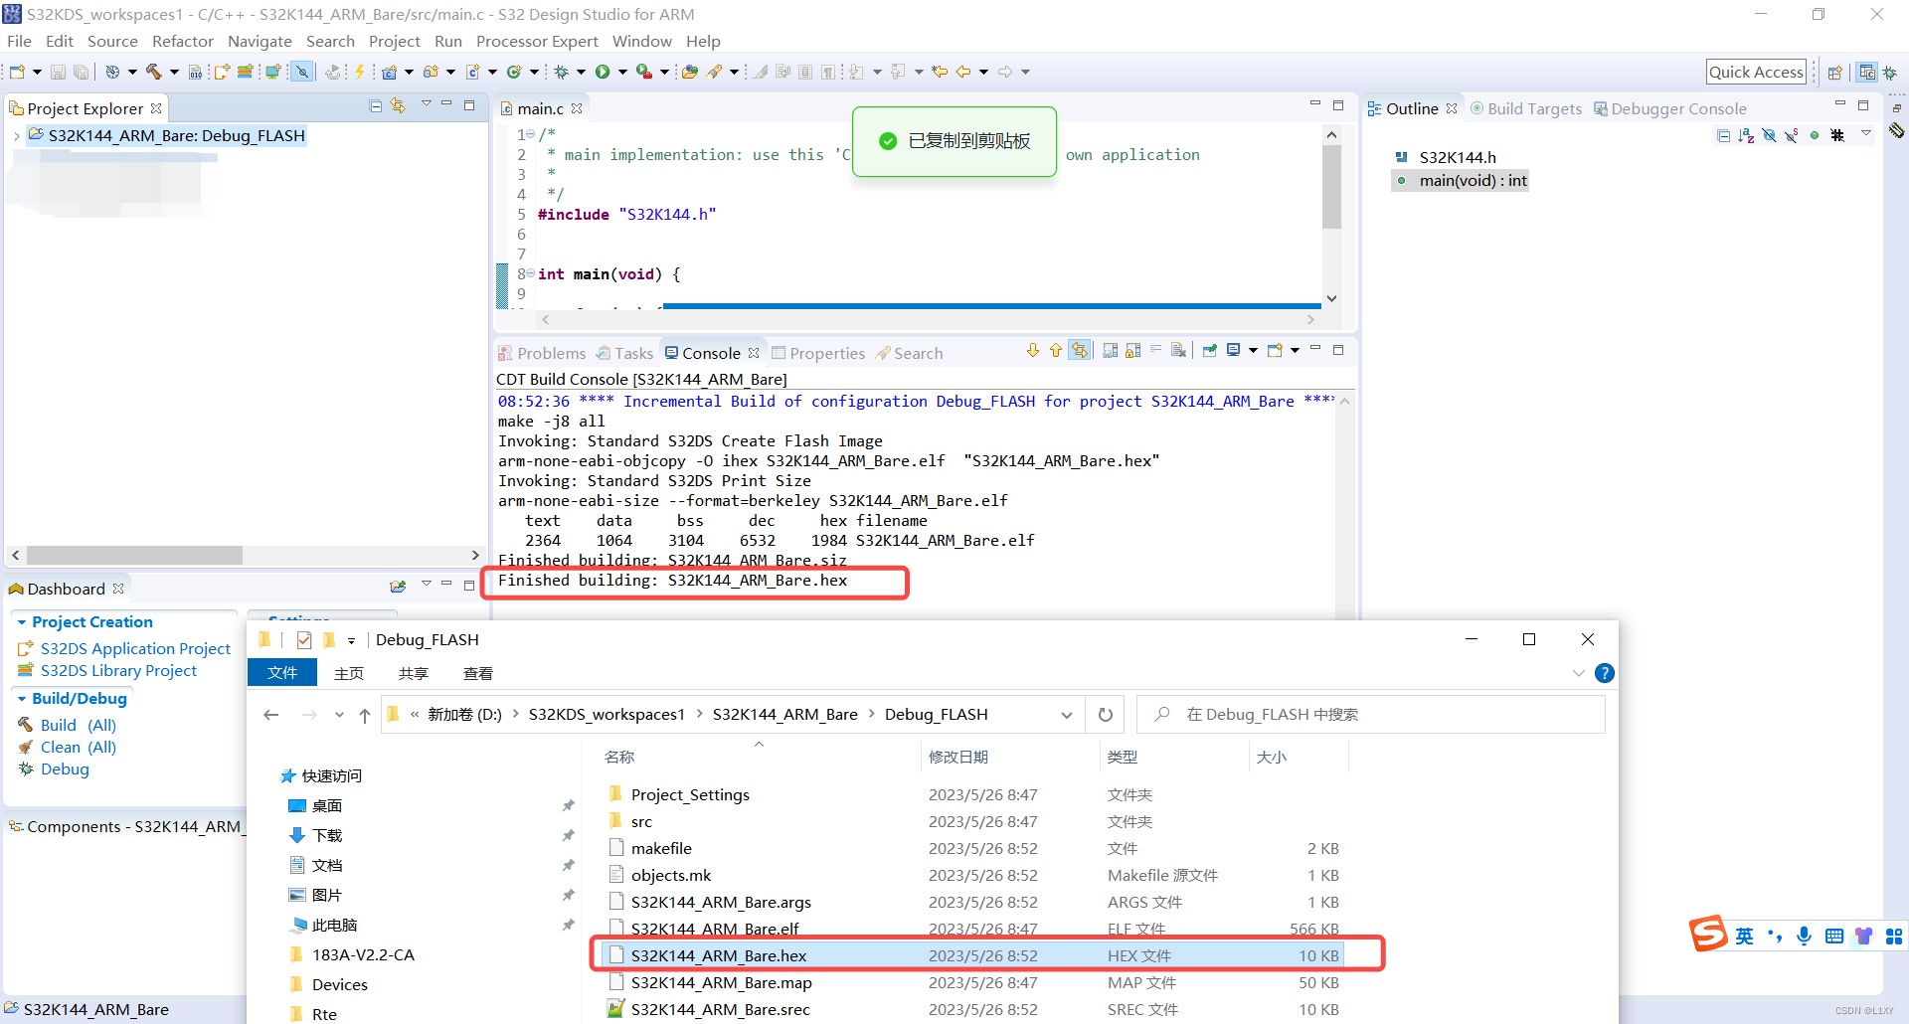Image resolution: width=1909 pixels, height=1024 pixels.
Task: Open the Display Selected Console dropdown
Action: click(1253, 350)
